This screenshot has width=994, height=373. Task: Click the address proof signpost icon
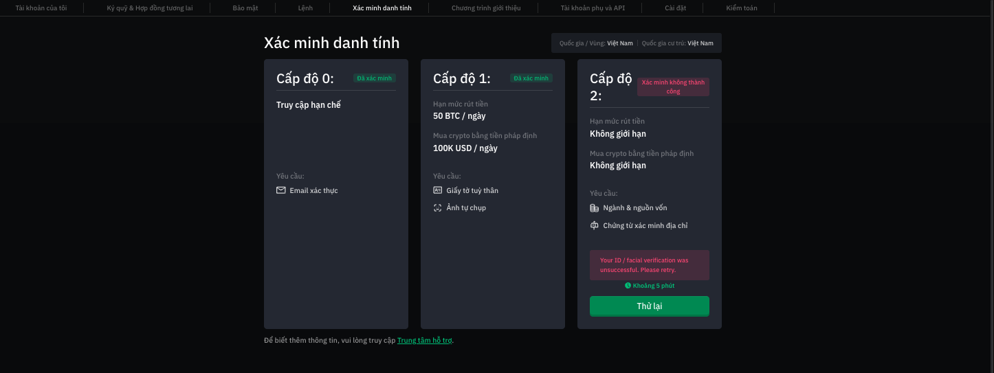point(595,225)
